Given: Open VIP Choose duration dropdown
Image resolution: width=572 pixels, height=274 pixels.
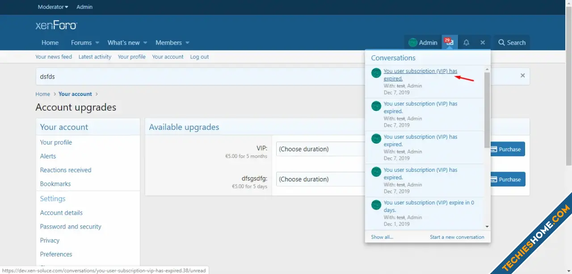Looking at the screenshot, I should point(321,149).
